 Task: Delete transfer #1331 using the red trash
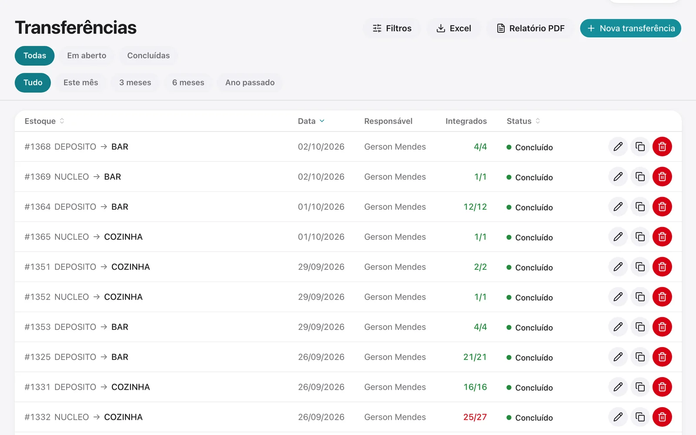[662, 387]
